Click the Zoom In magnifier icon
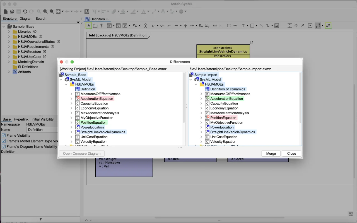 click(x=45, y=11)
